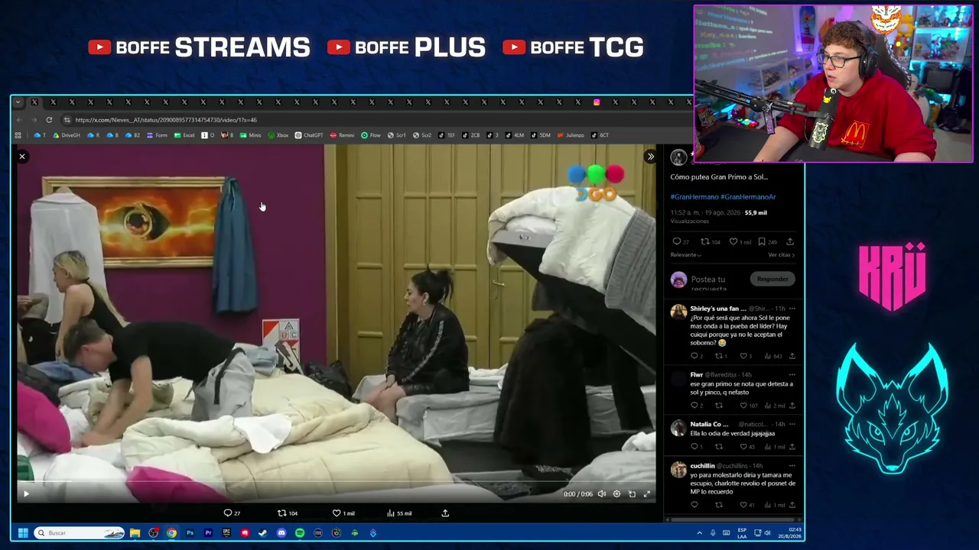Open more options on Flwr's reply
Image resolution: width=979 pixels, height=550 pixels.
(x=792, y=375)
